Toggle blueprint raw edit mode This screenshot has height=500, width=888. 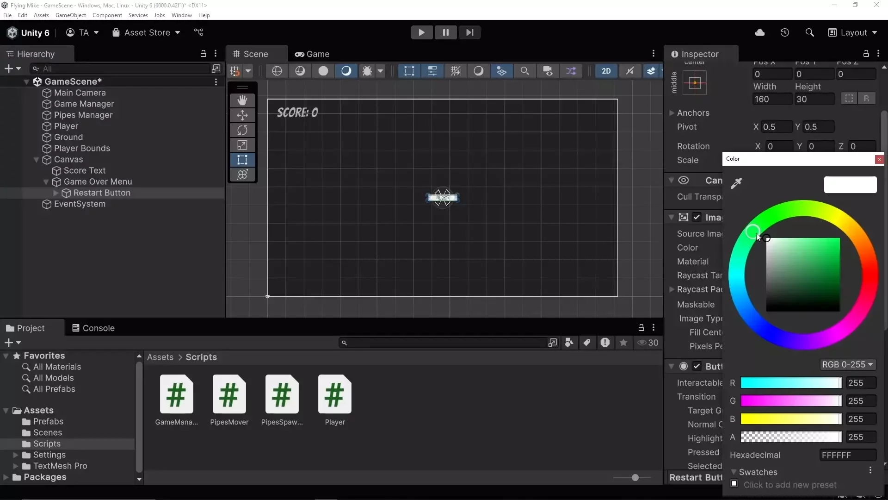point(849,99)
